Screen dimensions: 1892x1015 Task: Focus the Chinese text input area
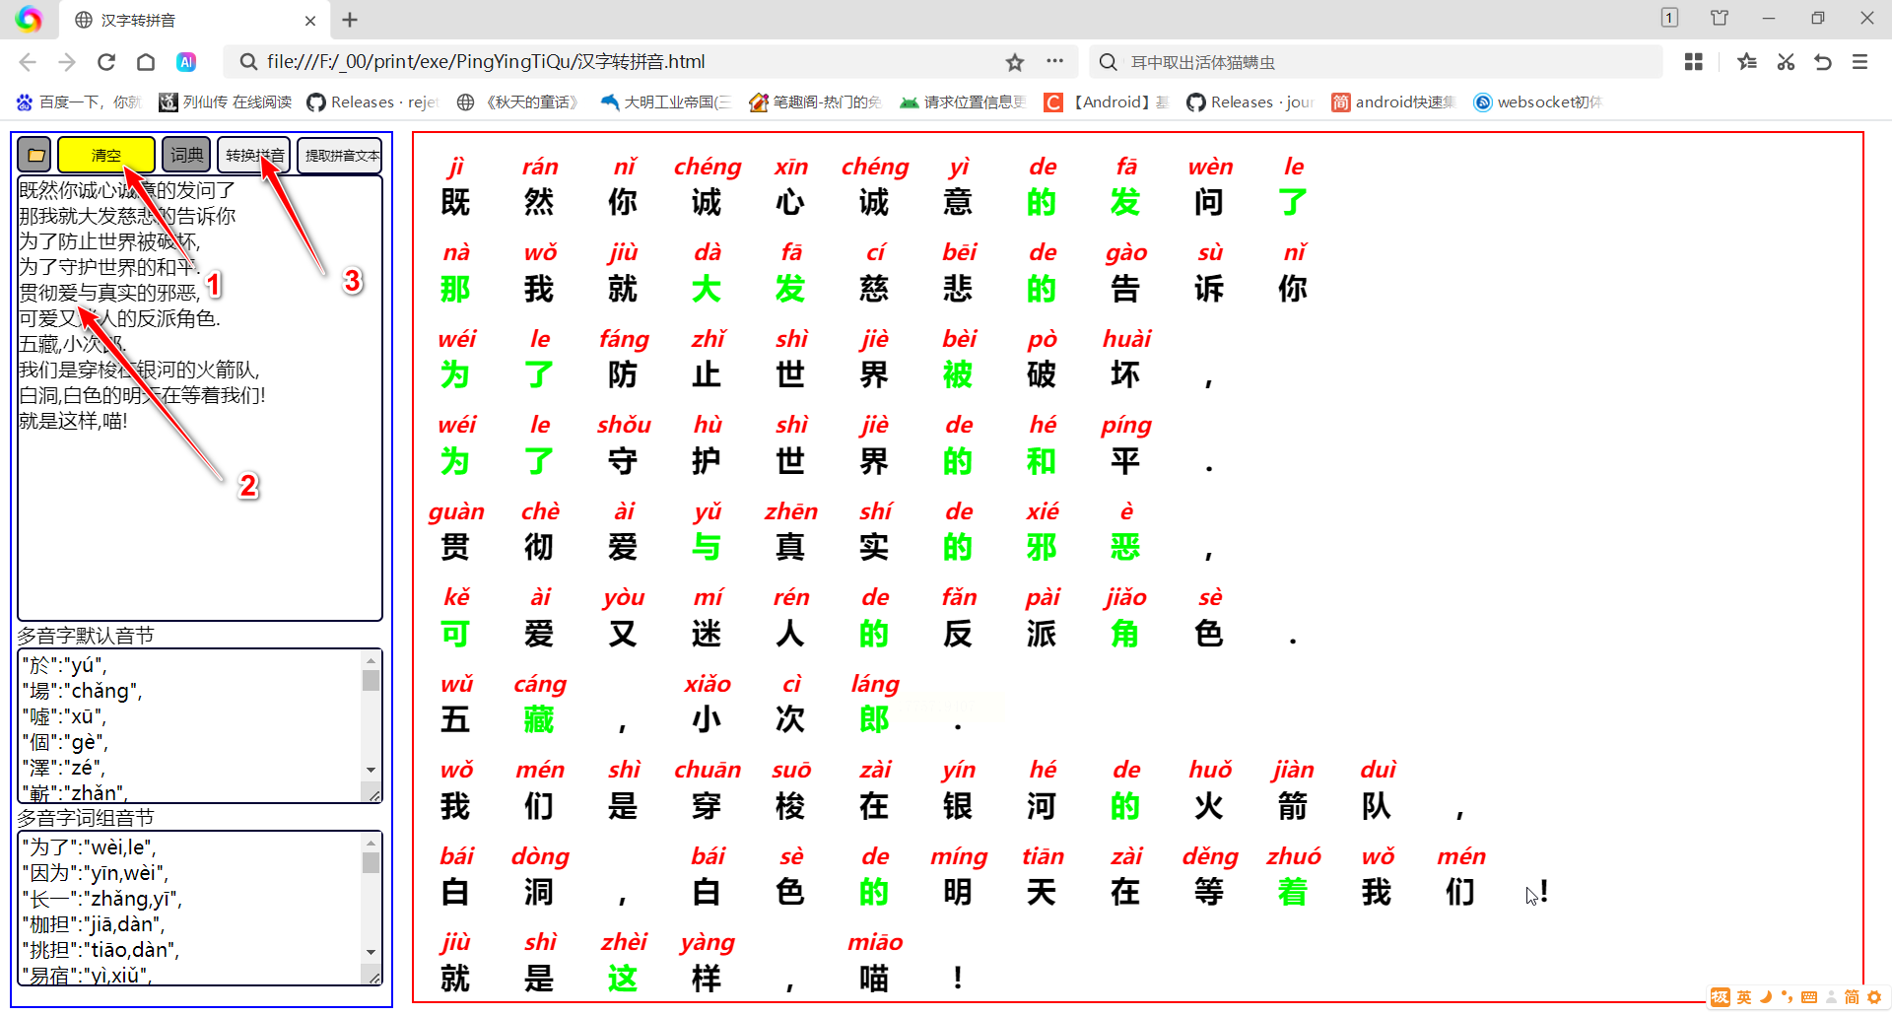click(200, 398)
